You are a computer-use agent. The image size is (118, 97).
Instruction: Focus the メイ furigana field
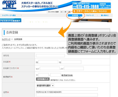point(74,68)
